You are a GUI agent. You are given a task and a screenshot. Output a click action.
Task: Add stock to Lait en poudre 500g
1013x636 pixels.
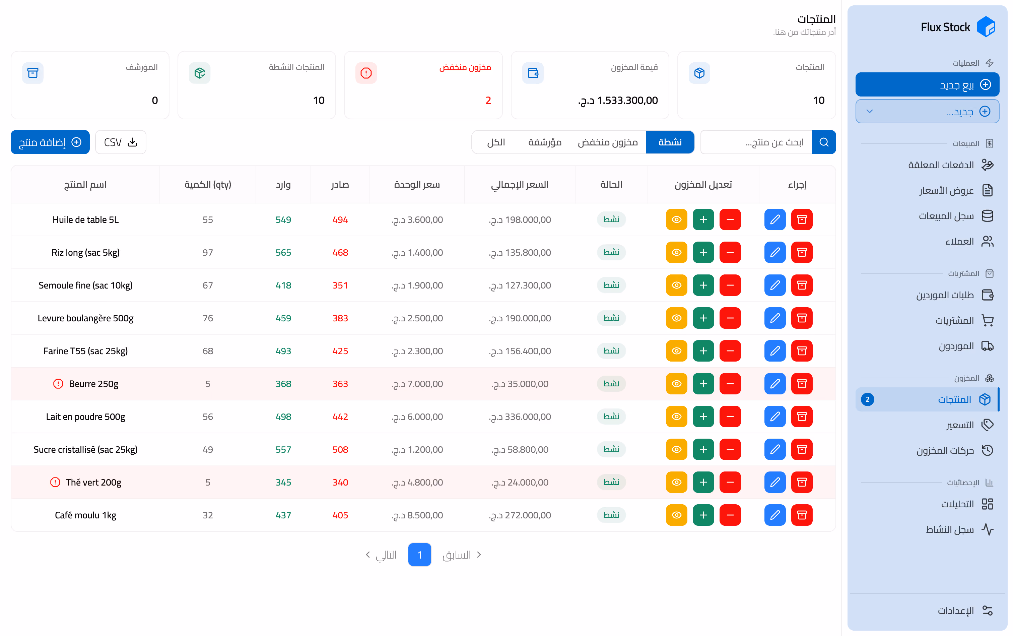(703, 417)
